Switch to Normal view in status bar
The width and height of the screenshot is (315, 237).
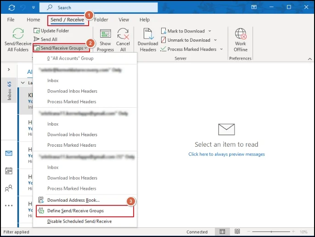tap(222, 232)
